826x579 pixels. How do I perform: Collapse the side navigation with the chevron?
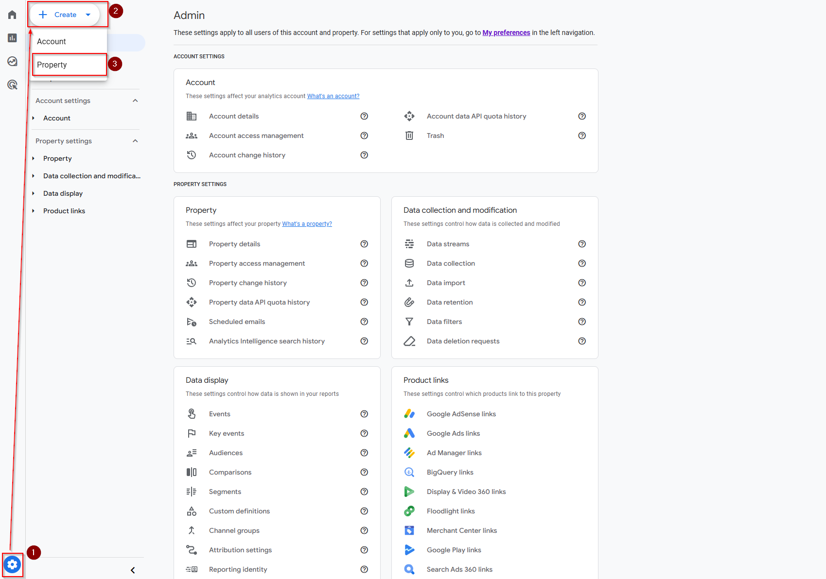coord(133,570)
